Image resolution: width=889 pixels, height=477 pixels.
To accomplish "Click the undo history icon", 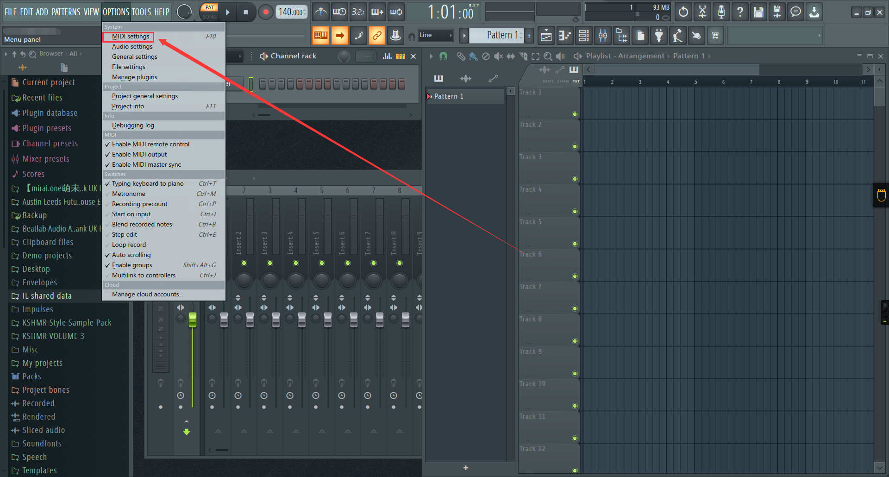I will click(x=683, y=12).
